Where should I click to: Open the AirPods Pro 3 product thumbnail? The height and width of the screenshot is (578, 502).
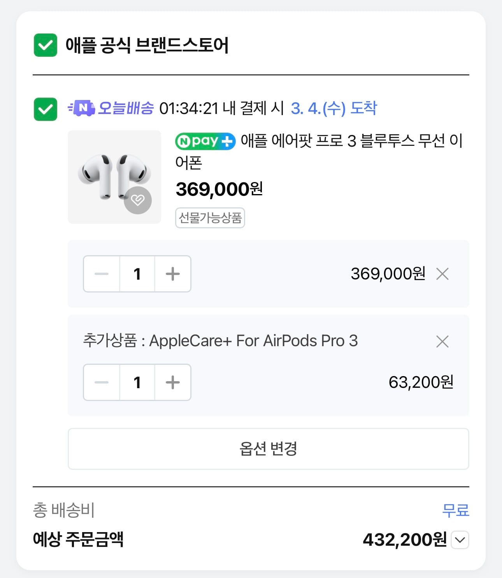click(114, 177)
